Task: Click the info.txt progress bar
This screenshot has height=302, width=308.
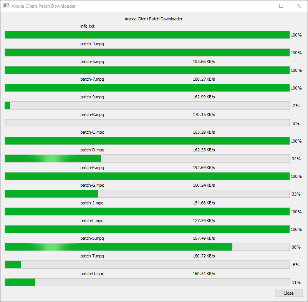Action: click(147, 35)
